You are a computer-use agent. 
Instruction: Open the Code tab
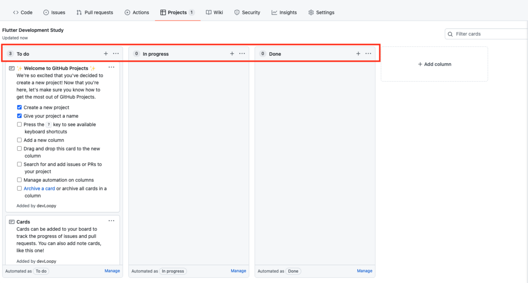(23, 12)
